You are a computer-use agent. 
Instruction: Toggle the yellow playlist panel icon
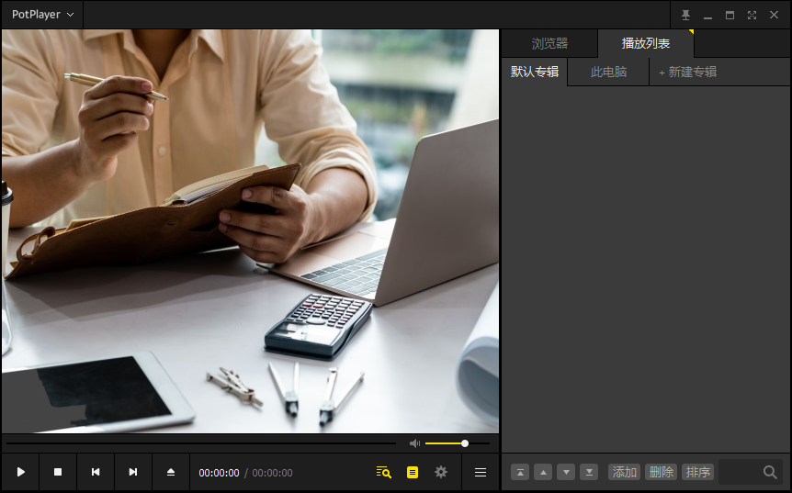pyautogui.click(x=413, y=472)
